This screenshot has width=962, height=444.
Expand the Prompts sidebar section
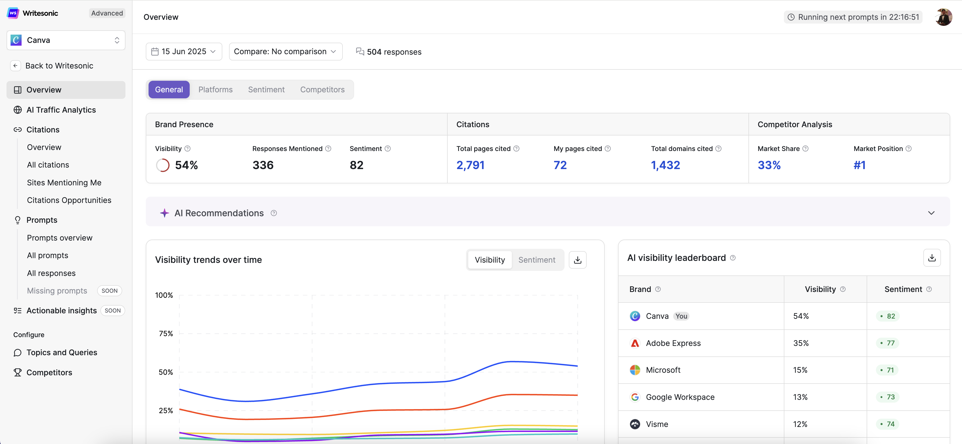pyautogui.click(x=42, y=220)
